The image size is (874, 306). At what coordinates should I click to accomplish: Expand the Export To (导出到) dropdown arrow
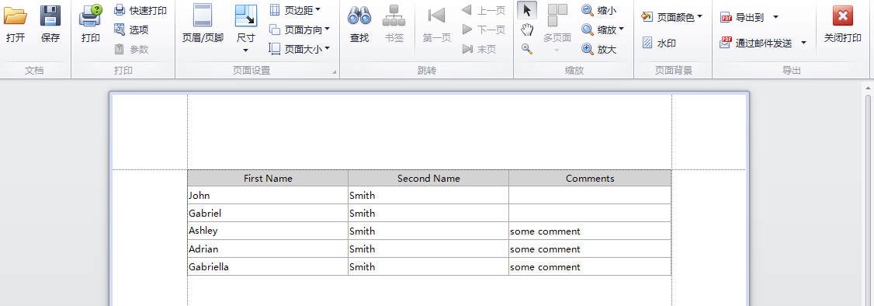(x=775, y=17)
